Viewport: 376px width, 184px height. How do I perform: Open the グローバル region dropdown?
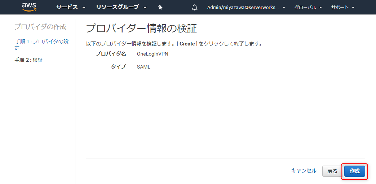pos(308,8)
